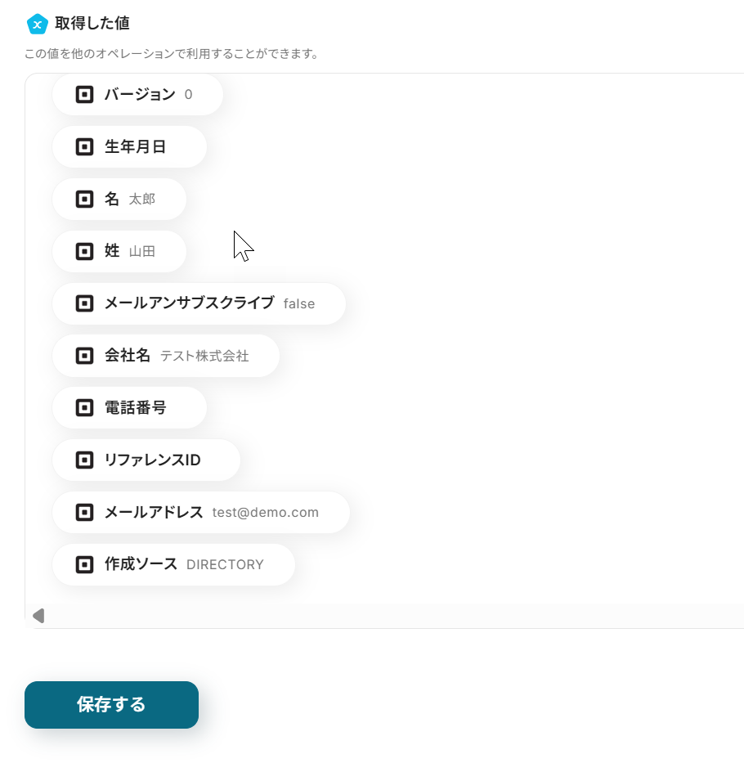Image resolution: width=744 pixels, height=772 pixels.
Task: Choose the 電話番号 value chip
Action: click(129, 407)
